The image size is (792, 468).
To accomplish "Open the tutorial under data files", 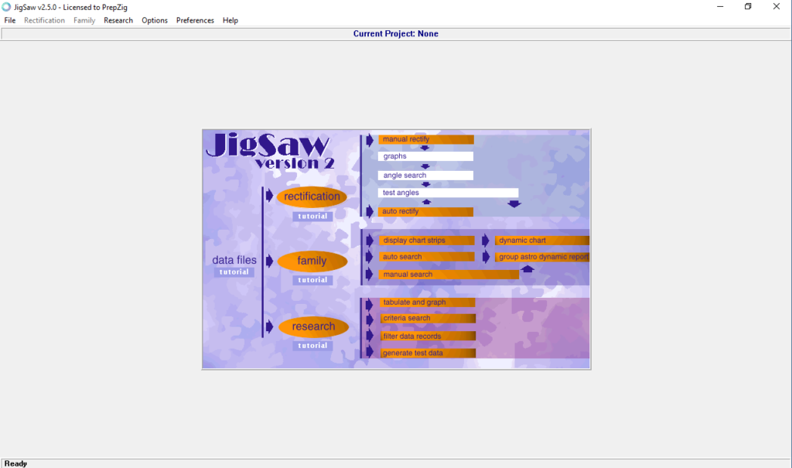I will click(234, 272).
